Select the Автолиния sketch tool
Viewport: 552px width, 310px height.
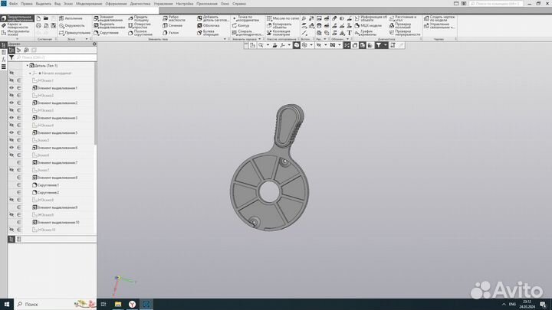coord(71,18)
